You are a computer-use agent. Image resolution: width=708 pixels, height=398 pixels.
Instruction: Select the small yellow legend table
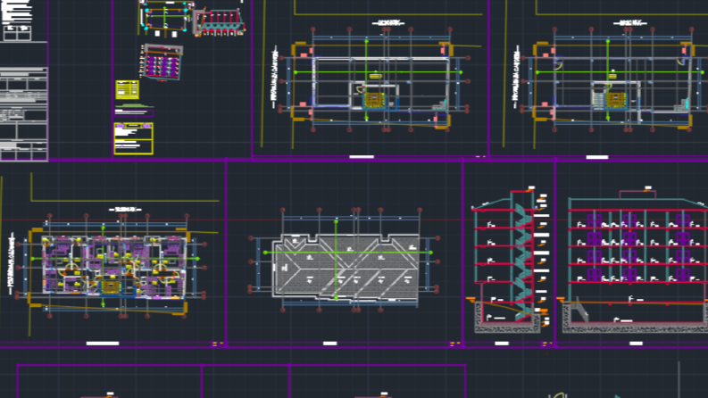128,89
